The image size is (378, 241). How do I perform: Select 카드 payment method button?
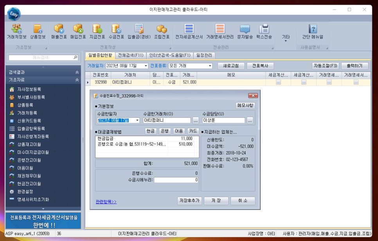point(193,131)
